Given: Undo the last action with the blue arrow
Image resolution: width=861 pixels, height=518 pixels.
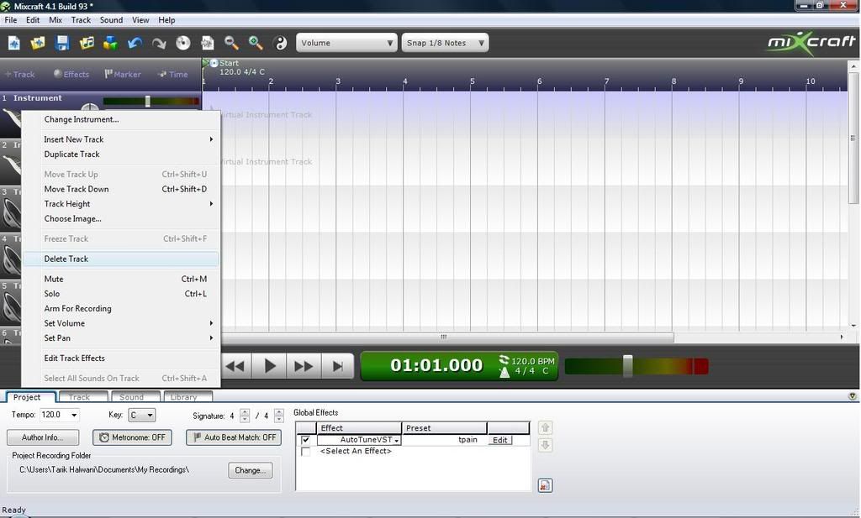Looking at the screenshot, I should click(x=135, y=43).
